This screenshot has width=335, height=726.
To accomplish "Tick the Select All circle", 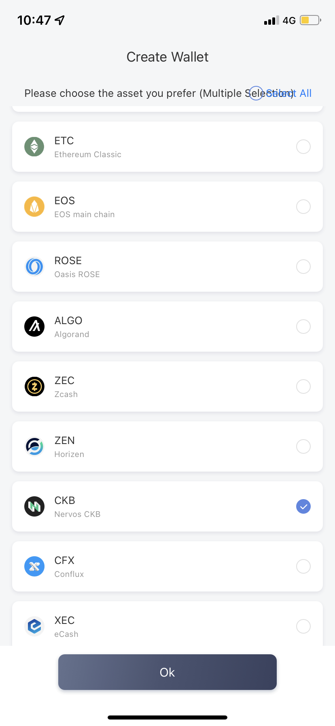I will point(256,93).
